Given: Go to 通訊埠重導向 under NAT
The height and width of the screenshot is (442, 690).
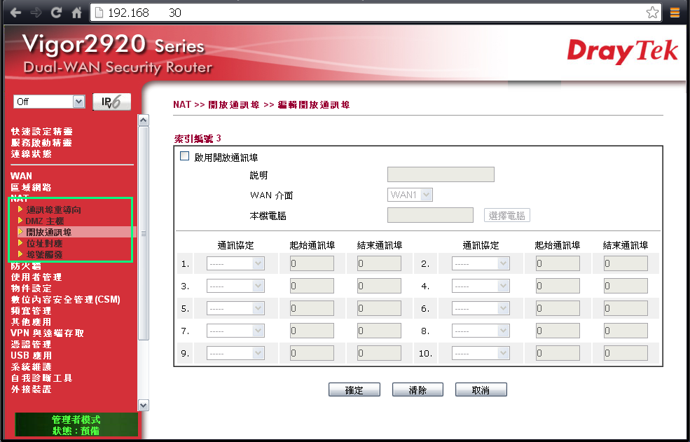Looking at the screenshot, I should (x=53, y=209).
